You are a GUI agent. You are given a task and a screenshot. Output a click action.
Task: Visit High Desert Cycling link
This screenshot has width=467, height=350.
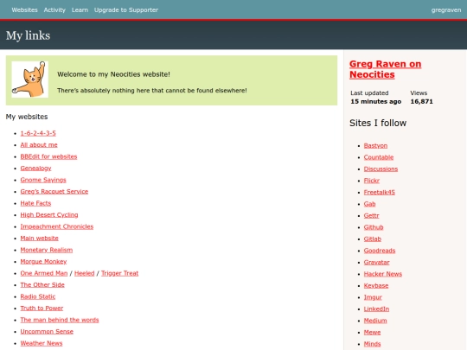(x=49, y=215)
